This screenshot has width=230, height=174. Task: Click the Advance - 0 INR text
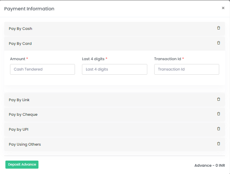pyautogui.click(x=210, y=165)
